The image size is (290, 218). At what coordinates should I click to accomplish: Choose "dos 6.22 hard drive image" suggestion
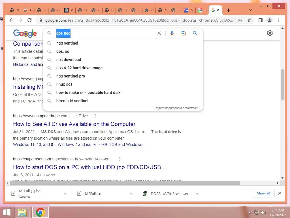click(123, 68)
